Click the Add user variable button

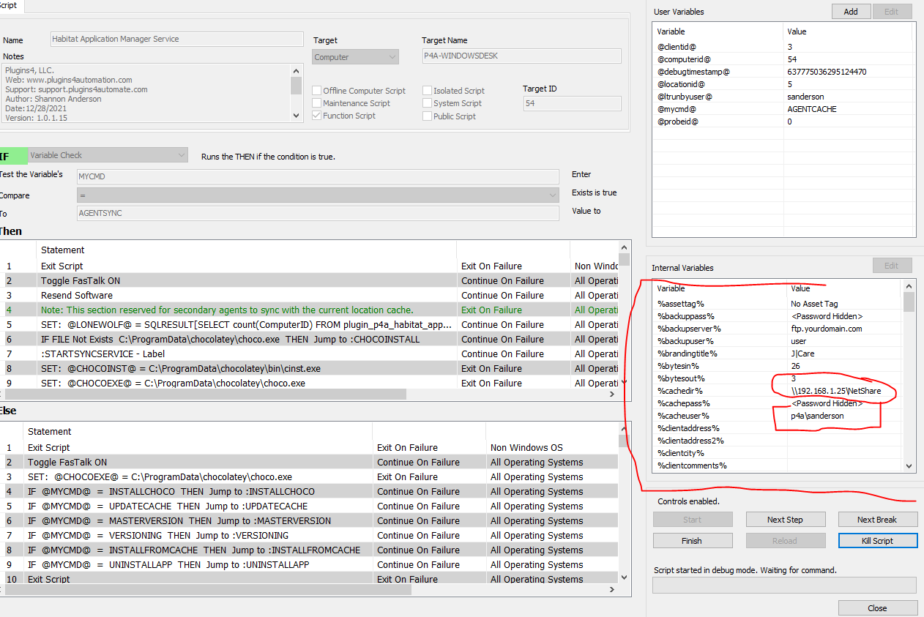coord(850,12)
